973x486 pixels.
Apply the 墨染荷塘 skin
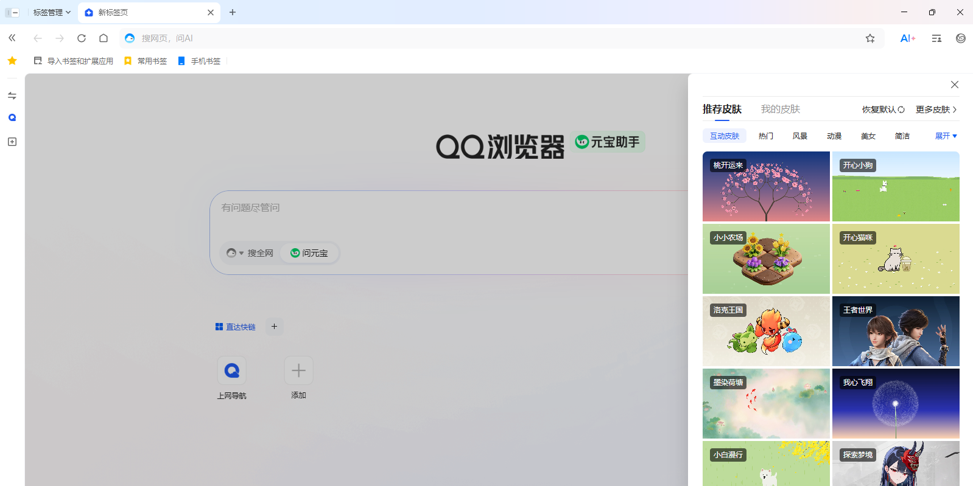point(766,404)
